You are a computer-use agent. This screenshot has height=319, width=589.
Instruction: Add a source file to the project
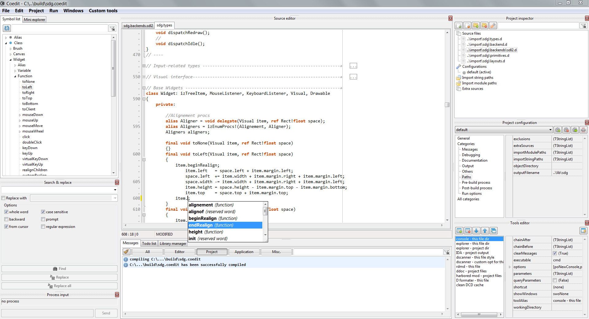pyautogui.click(x=459, y=26)
